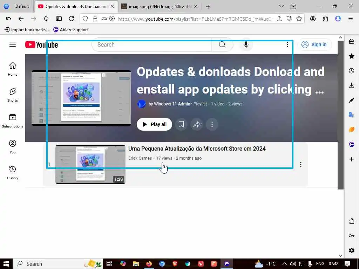Show hidden system tray icons chevron

[x=285, y=264]
